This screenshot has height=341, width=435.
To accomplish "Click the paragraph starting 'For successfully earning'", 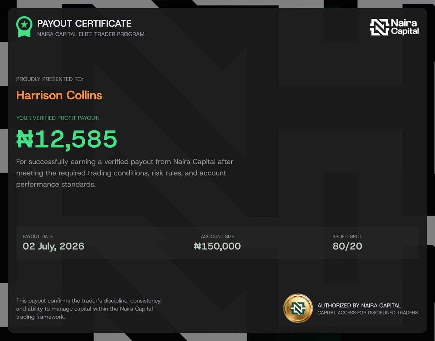I will pyautogui.click(x=125, y=173).
